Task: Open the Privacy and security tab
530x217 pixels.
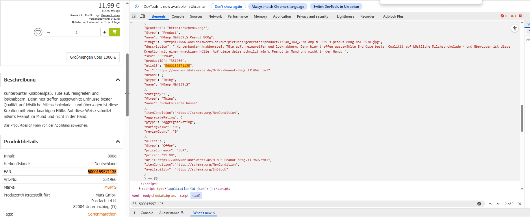Action: (313, 16)
